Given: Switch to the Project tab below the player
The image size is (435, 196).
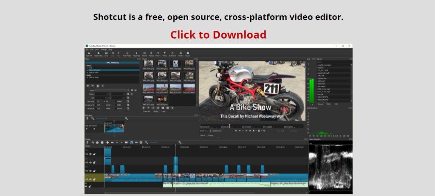Looking at the screenshot, I should 211,135.
